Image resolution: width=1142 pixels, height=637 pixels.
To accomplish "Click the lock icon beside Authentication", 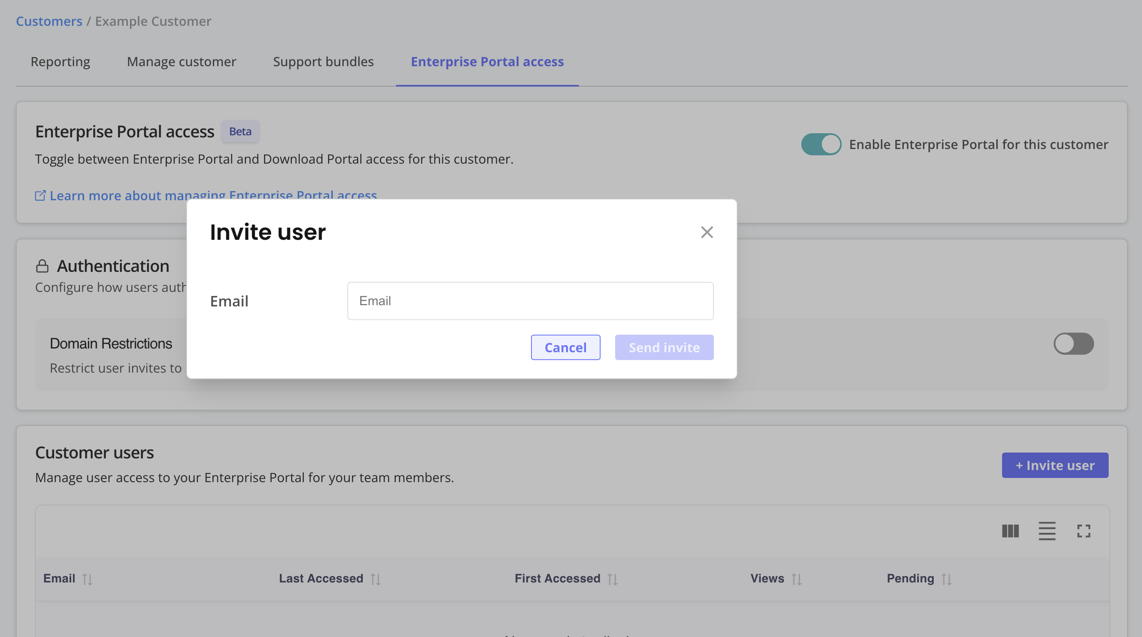I will click(x=42, y=266).
